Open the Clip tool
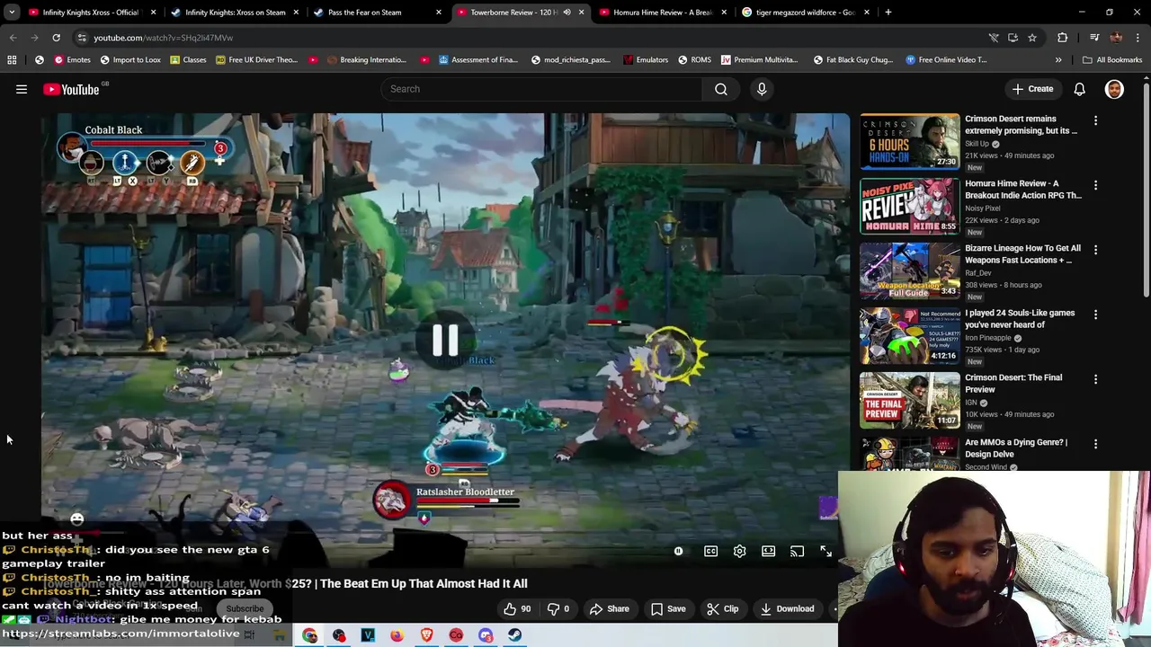1151x647 pixels. pos(722,608)
